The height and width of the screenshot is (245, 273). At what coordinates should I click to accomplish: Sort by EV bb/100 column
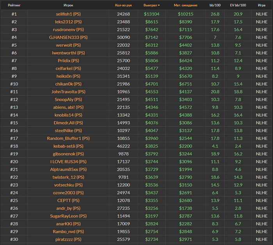coord(238,5)
